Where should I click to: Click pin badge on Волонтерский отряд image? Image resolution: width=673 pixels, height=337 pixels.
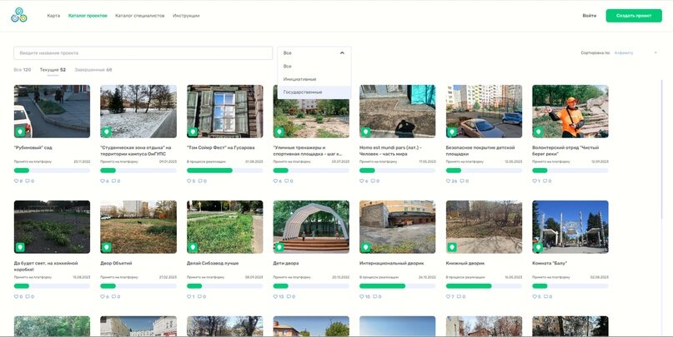(539, 131)
